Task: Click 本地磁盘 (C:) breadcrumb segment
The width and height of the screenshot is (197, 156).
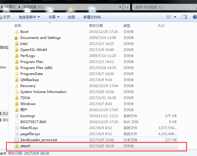Action: (x=33, y=7)
